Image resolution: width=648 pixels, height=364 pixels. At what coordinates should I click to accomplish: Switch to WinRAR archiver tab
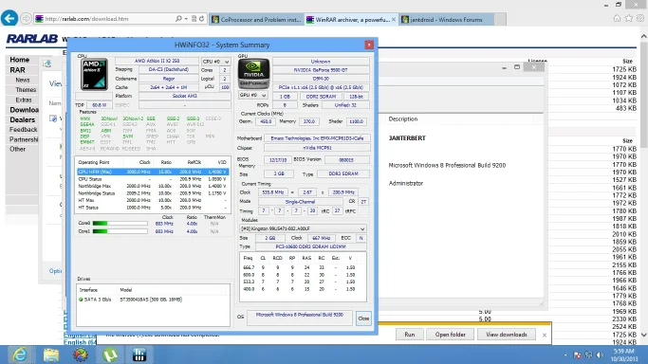point(352,19)
